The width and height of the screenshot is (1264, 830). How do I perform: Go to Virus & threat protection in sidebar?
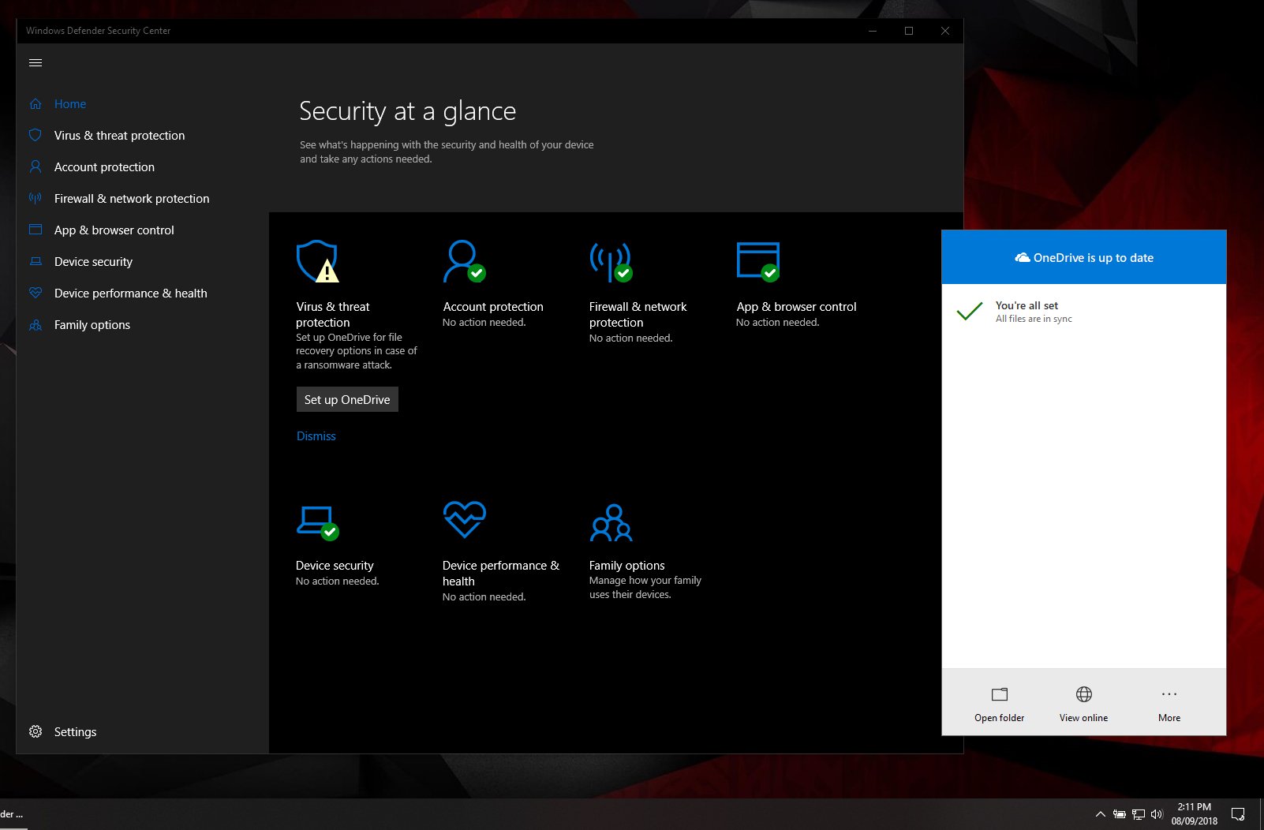(120, 136)
